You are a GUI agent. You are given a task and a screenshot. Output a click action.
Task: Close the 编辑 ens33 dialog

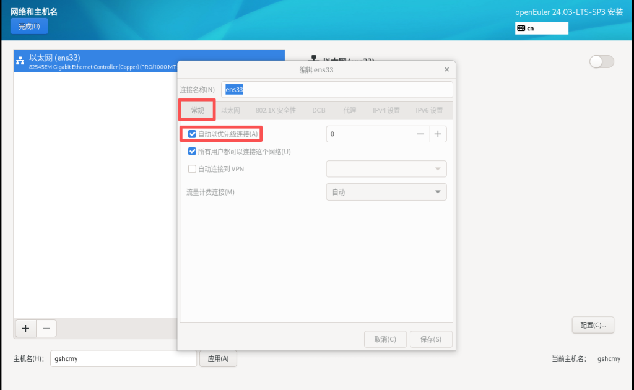[x=446, y=70]
